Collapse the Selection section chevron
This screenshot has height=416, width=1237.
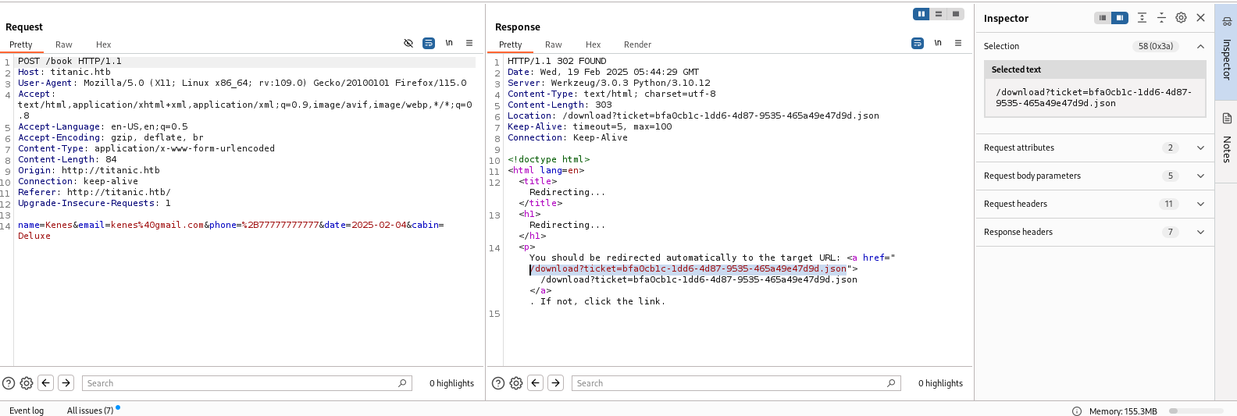coord(1200,46)
